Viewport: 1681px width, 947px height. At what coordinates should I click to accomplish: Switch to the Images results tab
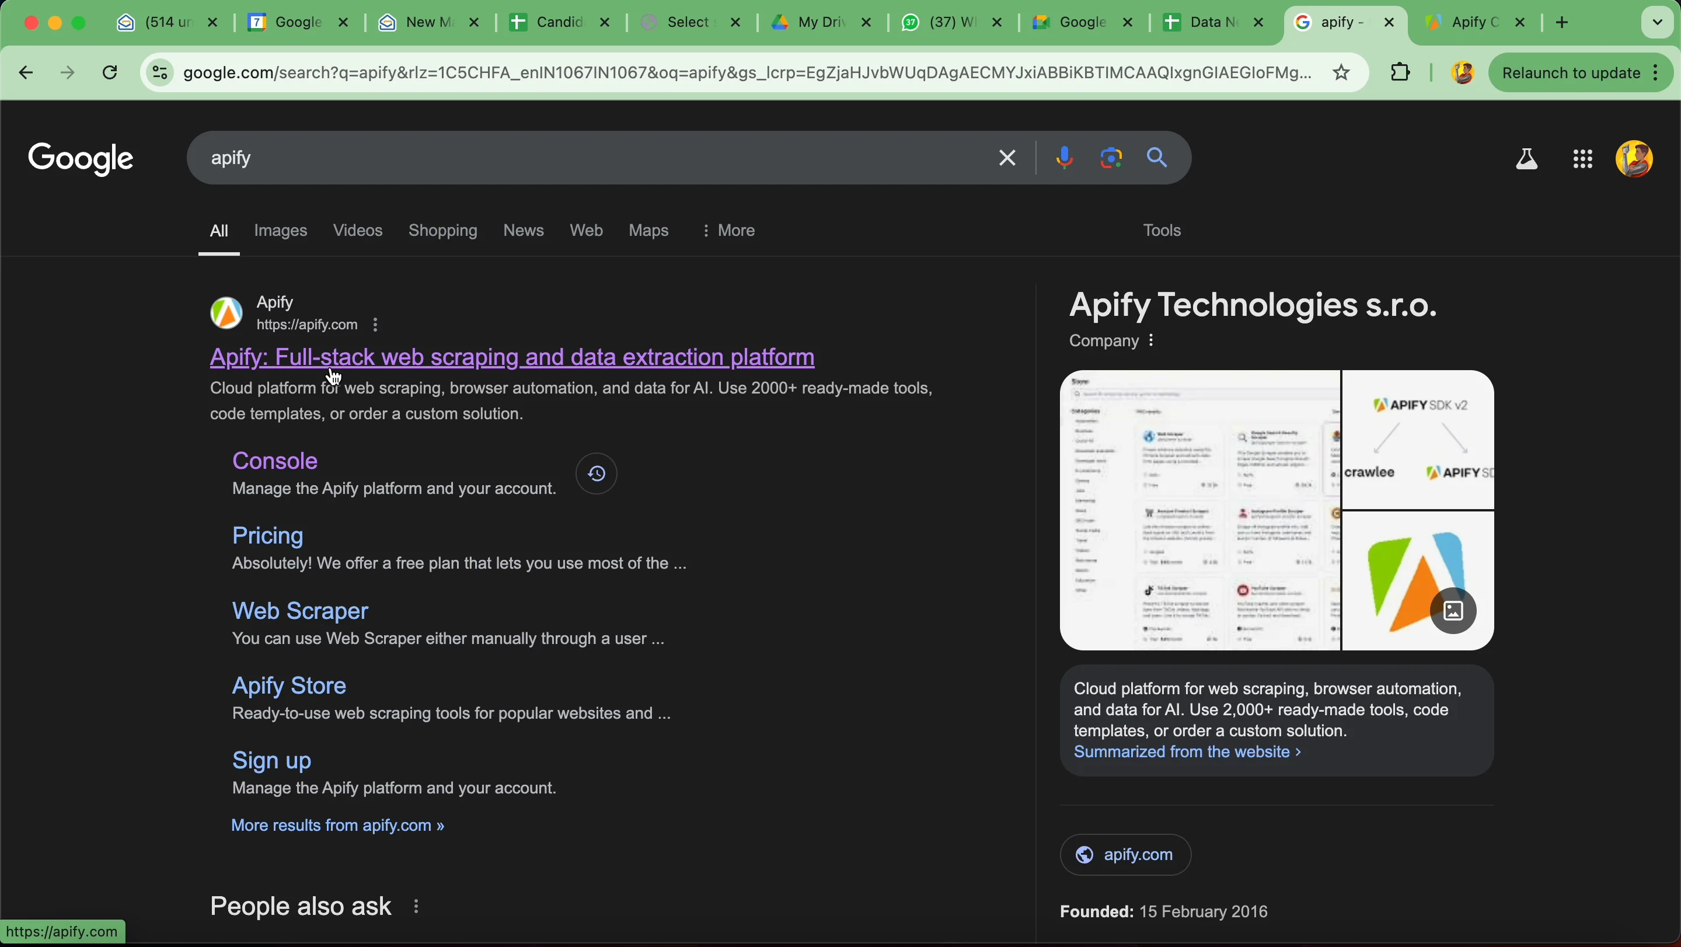tap(280, 231)
